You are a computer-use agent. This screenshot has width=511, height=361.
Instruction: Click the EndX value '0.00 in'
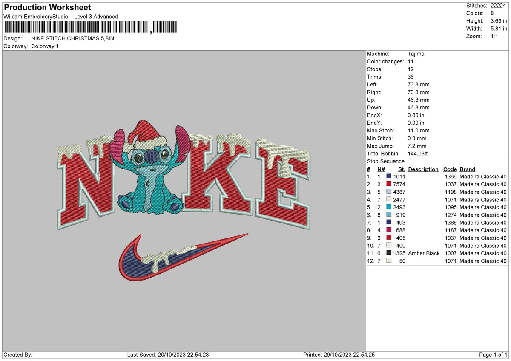click(416, 115)
